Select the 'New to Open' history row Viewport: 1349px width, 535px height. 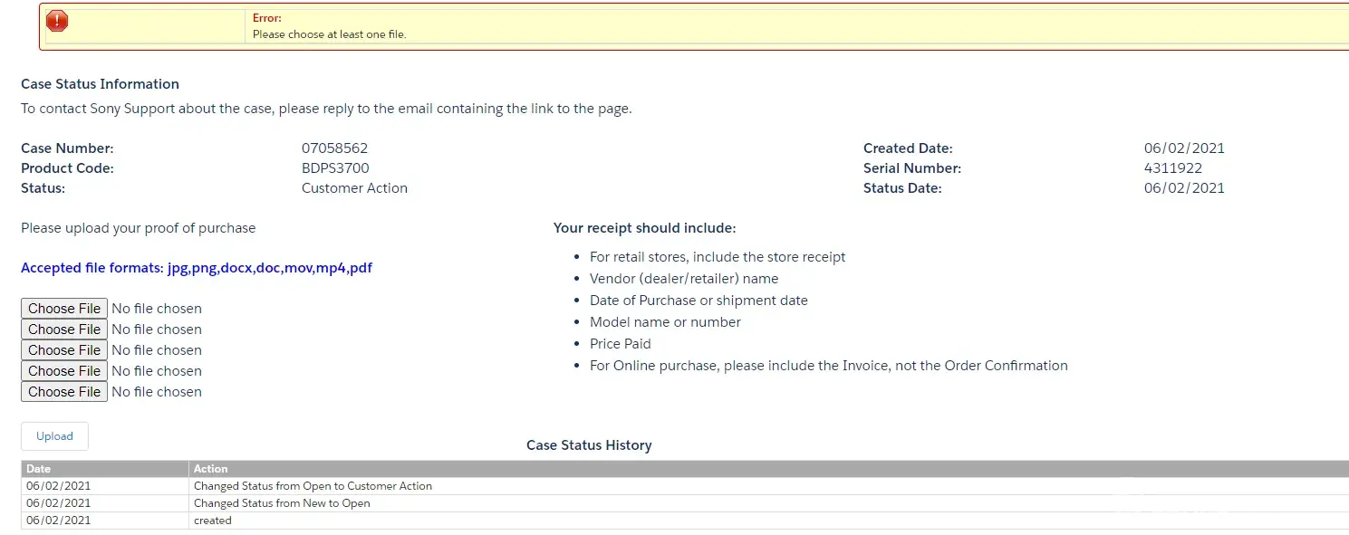[282, 503]
